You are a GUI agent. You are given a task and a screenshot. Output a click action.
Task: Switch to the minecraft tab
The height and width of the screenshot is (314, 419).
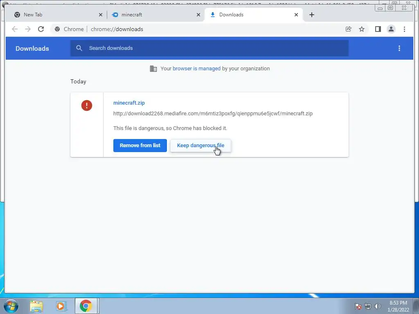pos(155,15)
